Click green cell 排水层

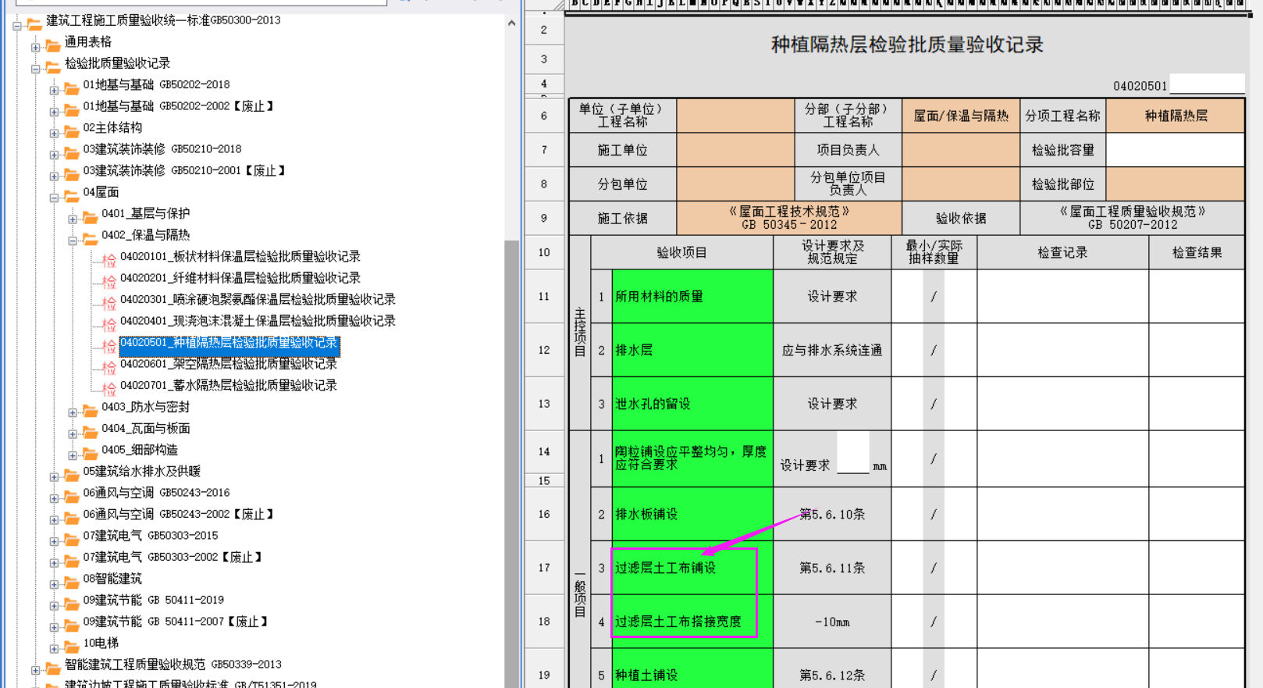click(x=692, y=350)
